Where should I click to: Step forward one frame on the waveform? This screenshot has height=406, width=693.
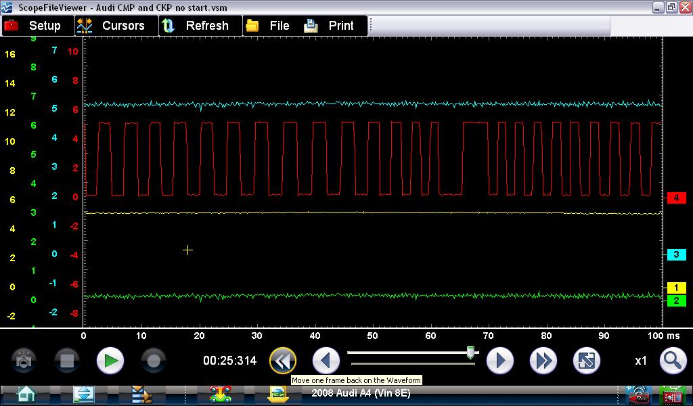[x=500, y=361]
